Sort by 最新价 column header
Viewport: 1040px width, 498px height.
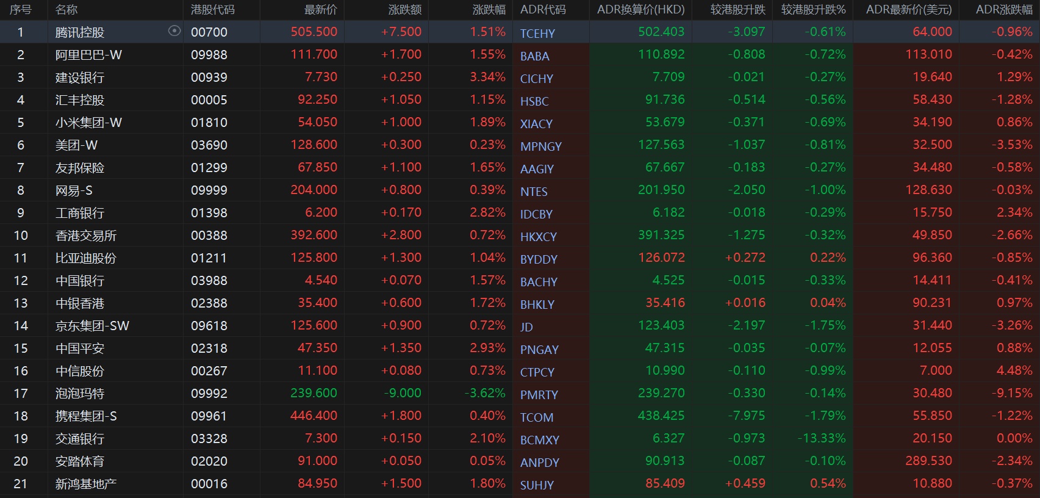coord(320,10)
